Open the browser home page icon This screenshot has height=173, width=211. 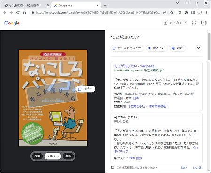tap(25, 13)
